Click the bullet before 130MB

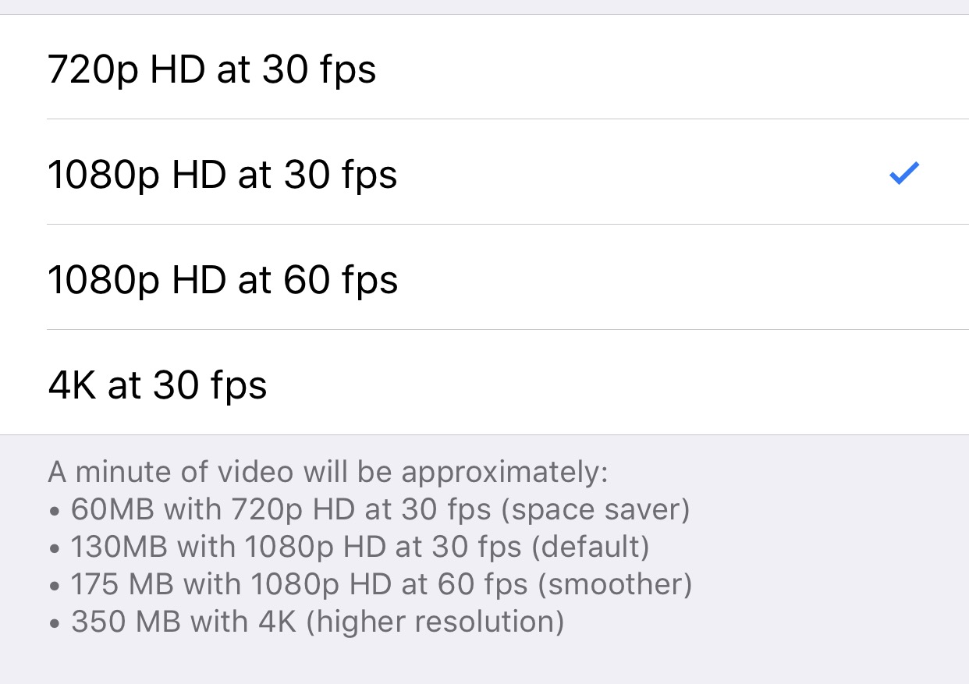coord(54,549)
